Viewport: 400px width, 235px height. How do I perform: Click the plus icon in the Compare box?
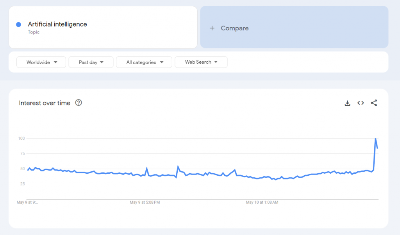click(212, 28)
